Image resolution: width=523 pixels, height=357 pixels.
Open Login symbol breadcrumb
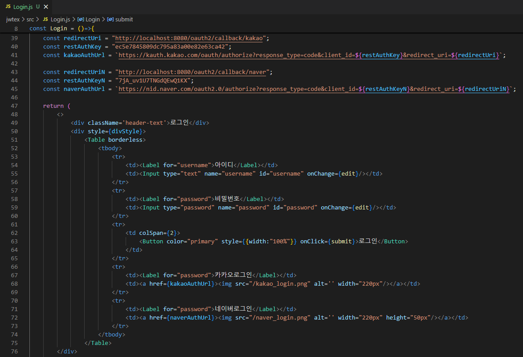click(x=93, y=19)
